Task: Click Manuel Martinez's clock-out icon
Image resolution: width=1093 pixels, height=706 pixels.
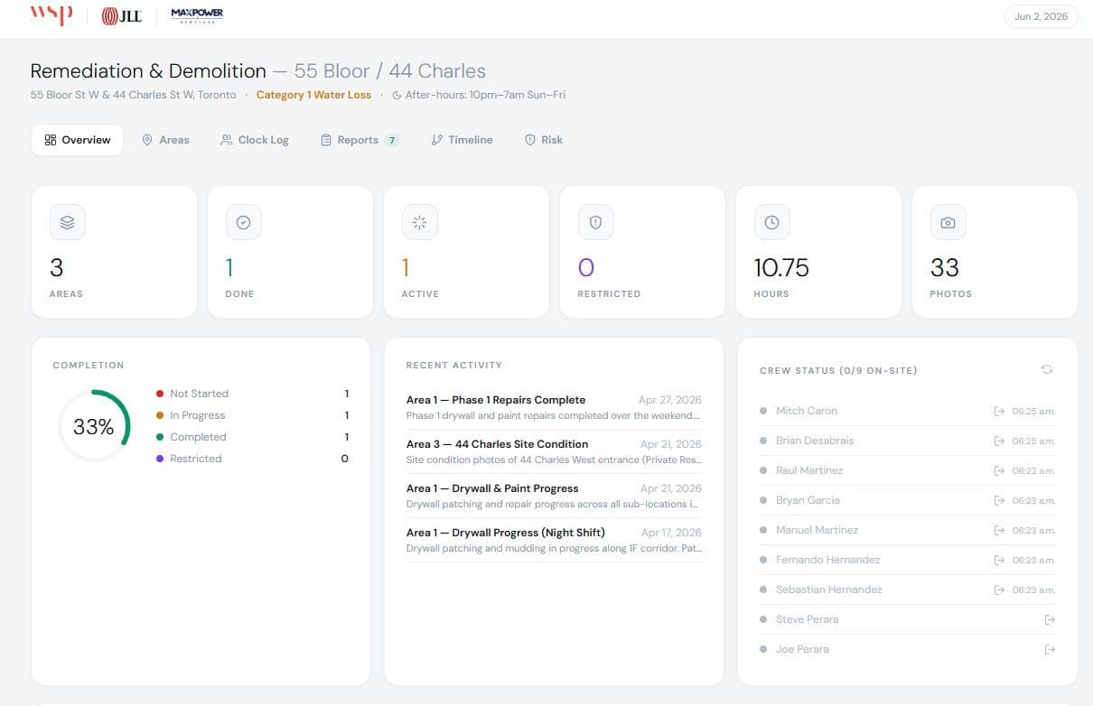Action: 999,530
